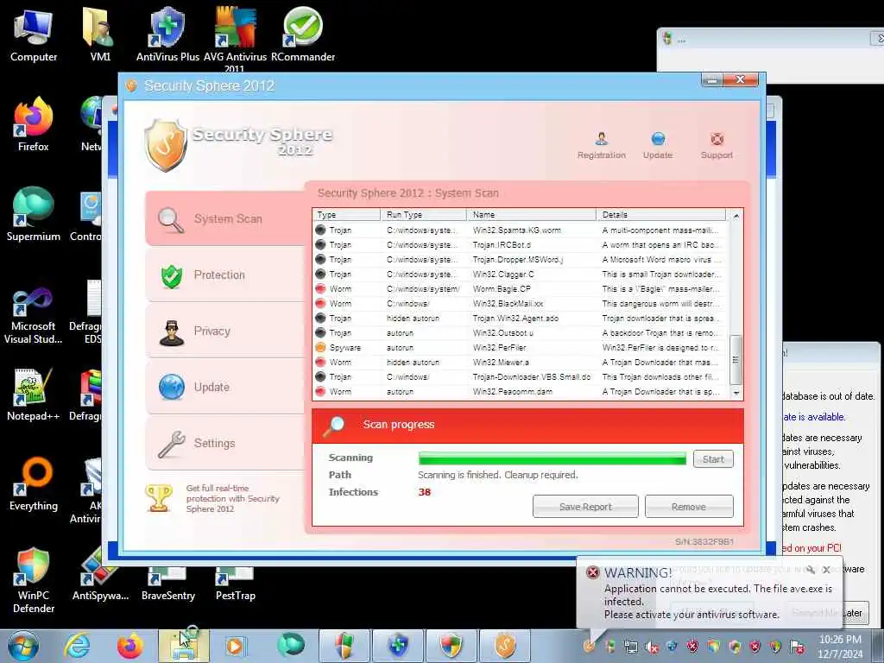Image resolution: width=884 pixels, height=663 pixels.
Task: Click the trophy icon beside protection offer
Action: 159,498
